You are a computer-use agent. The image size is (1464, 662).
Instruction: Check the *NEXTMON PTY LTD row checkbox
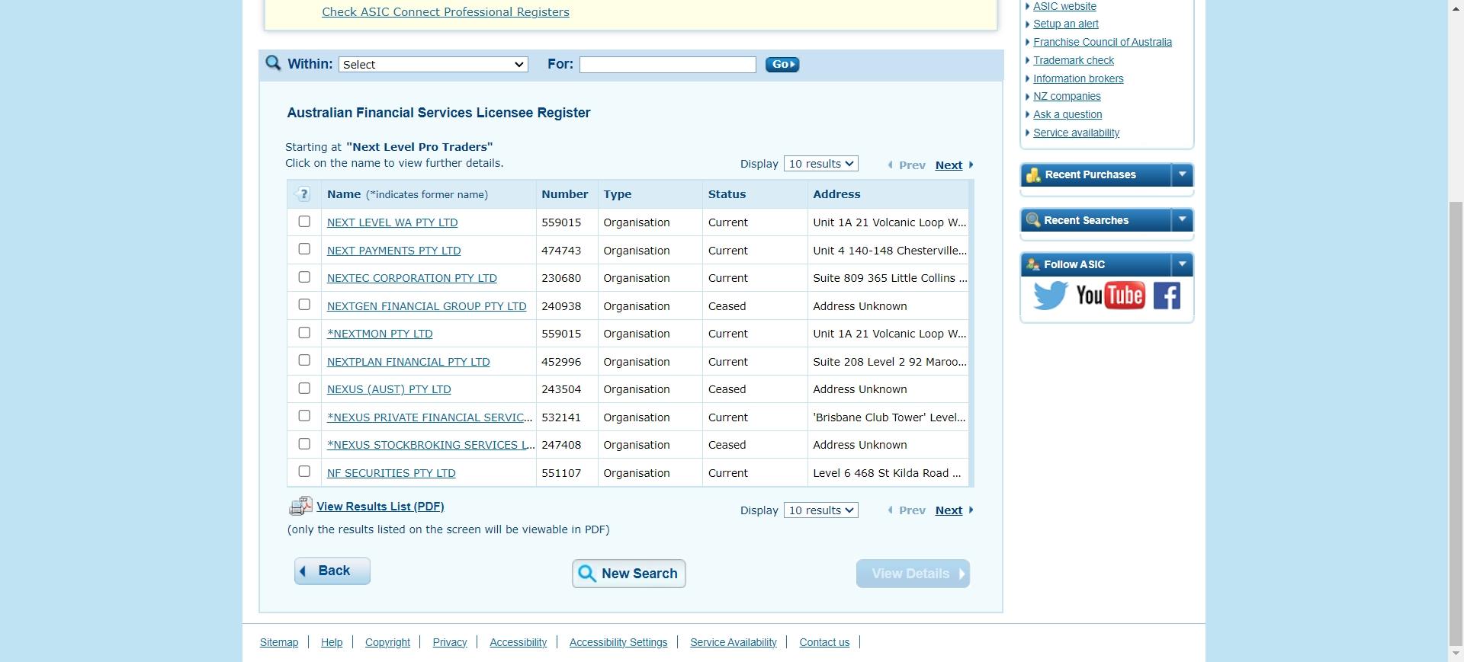coord(304,333)
